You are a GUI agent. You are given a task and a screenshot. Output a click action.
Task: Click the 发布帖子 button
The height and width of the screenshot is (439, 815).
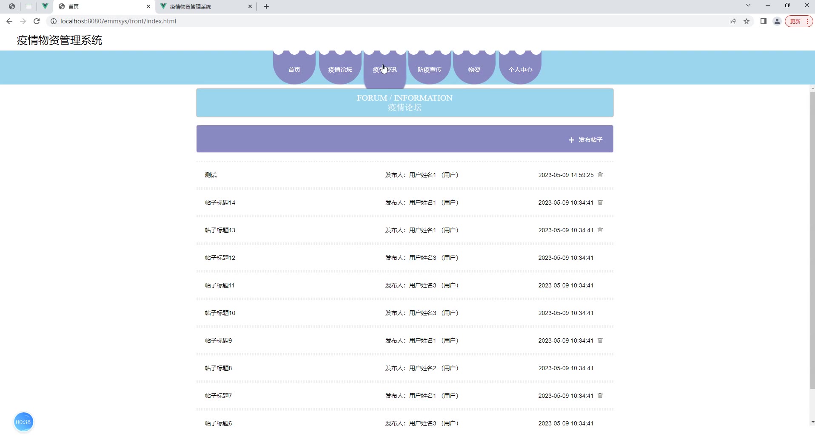point(586,140)
